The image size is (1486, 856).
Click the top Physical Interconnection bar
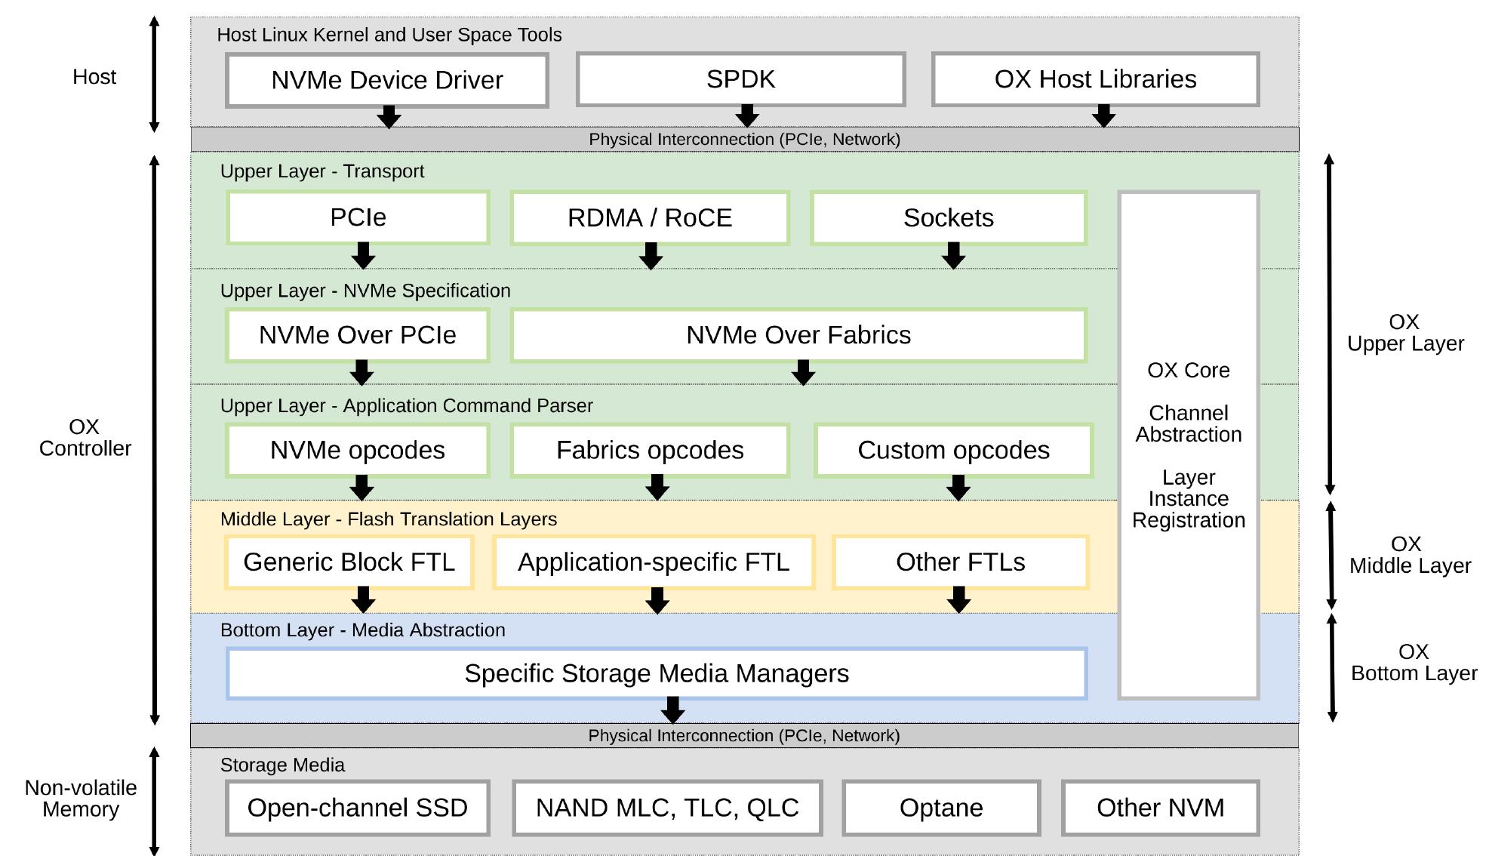coord(745,140)
